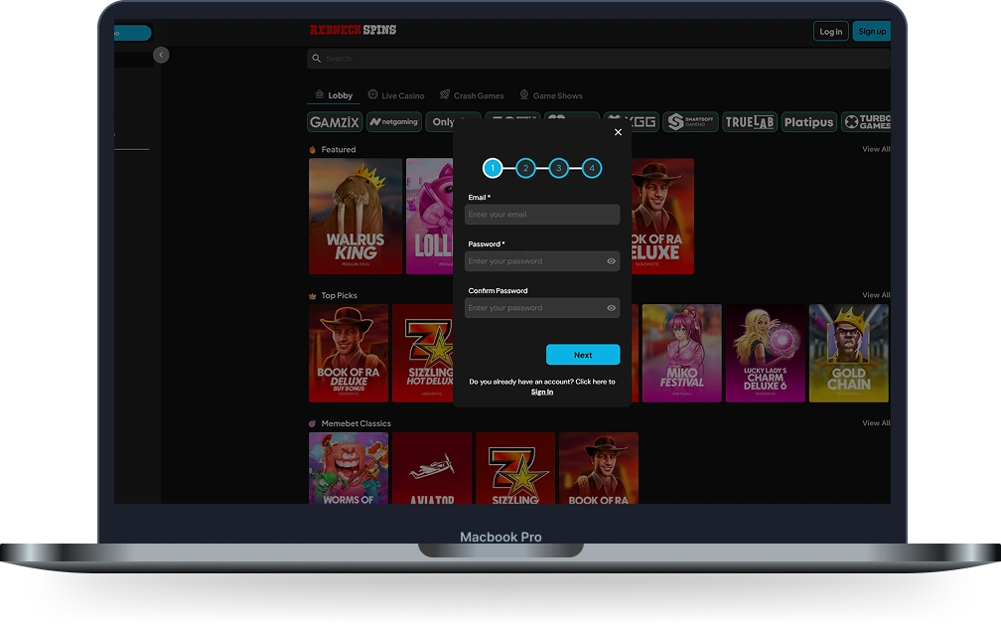Click the Log in button

click(x=830, y=32)
